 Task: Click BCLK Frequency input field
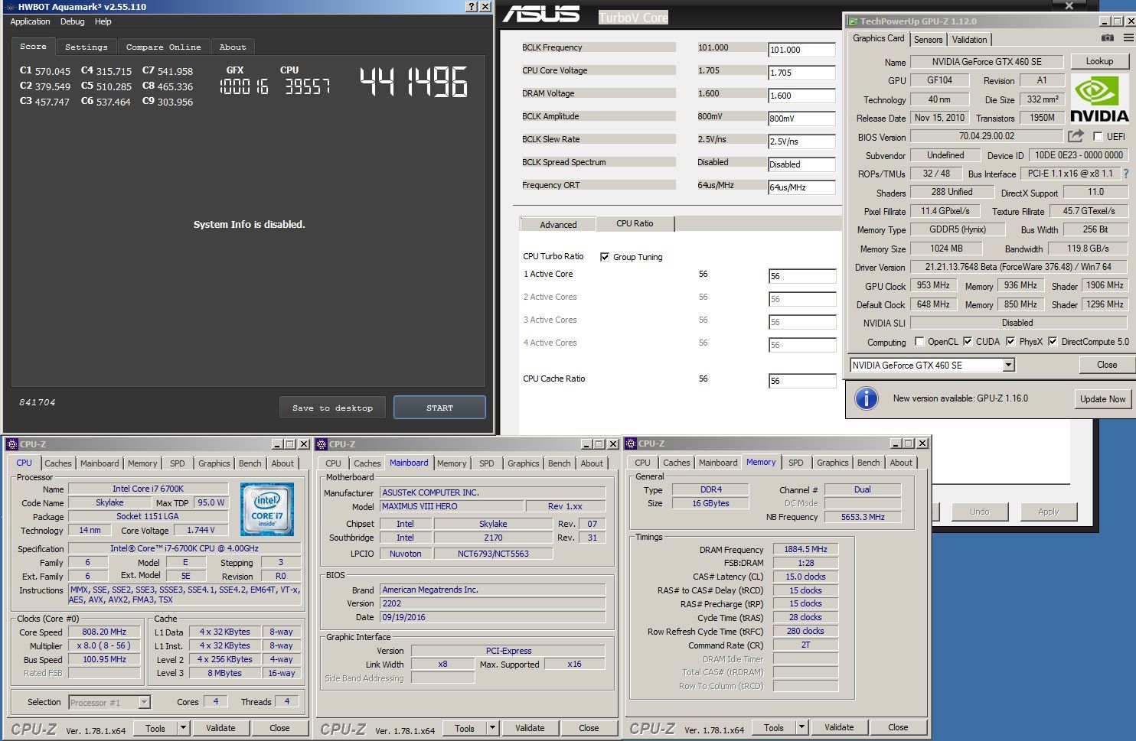click(x=802, y=50)
